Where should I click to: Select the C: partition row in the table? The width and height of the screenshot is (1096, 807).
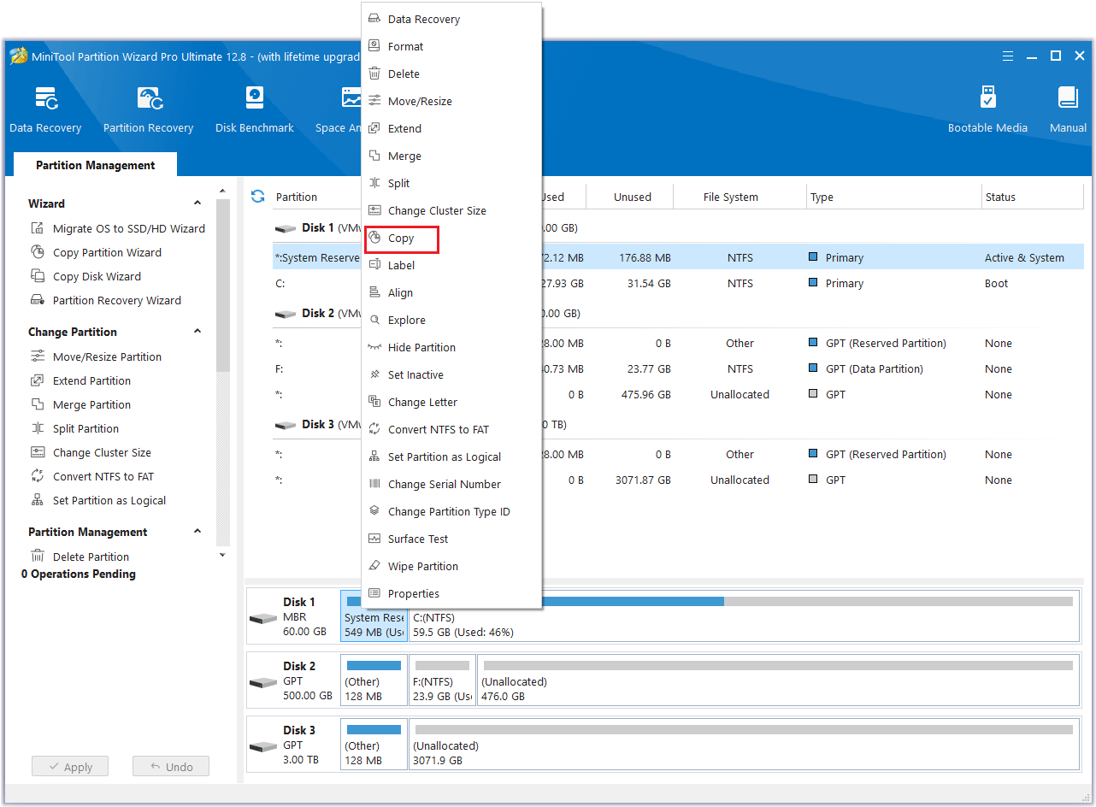click(x=678, y=283)
